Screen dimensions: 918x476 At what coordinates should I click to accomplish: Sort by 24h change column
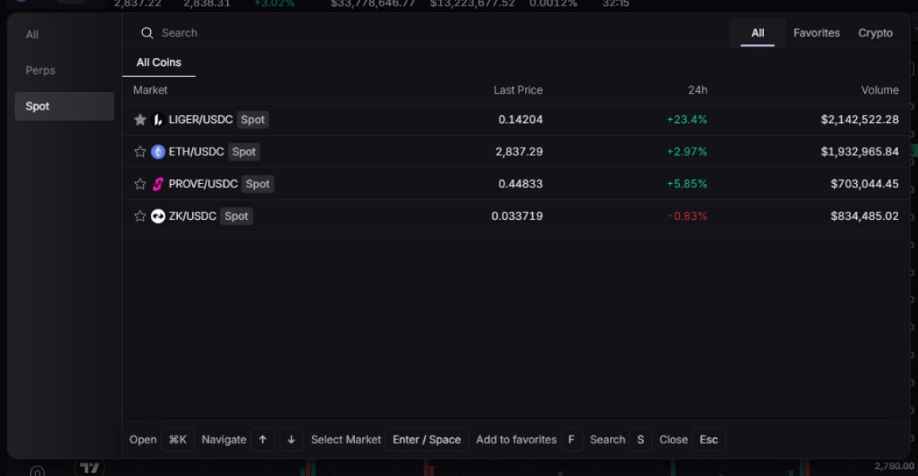(697, 90)
